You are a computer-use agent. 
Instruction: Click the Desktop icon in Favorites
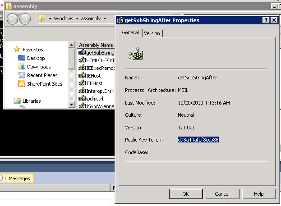pyautogui.click(x=22, y=58)
